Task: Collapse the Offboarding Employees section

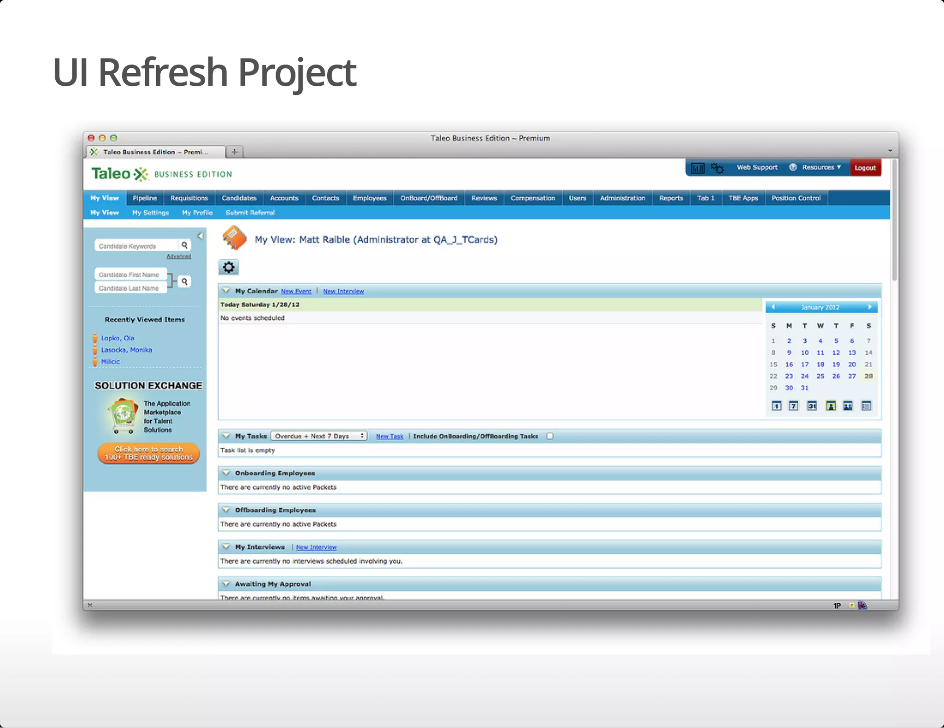Action: click(226, 510)
